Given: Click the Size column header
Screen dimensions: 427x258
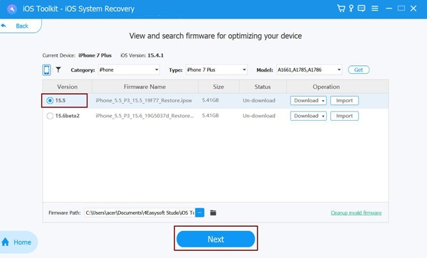Looking at the screenshot, I should 218,87.
